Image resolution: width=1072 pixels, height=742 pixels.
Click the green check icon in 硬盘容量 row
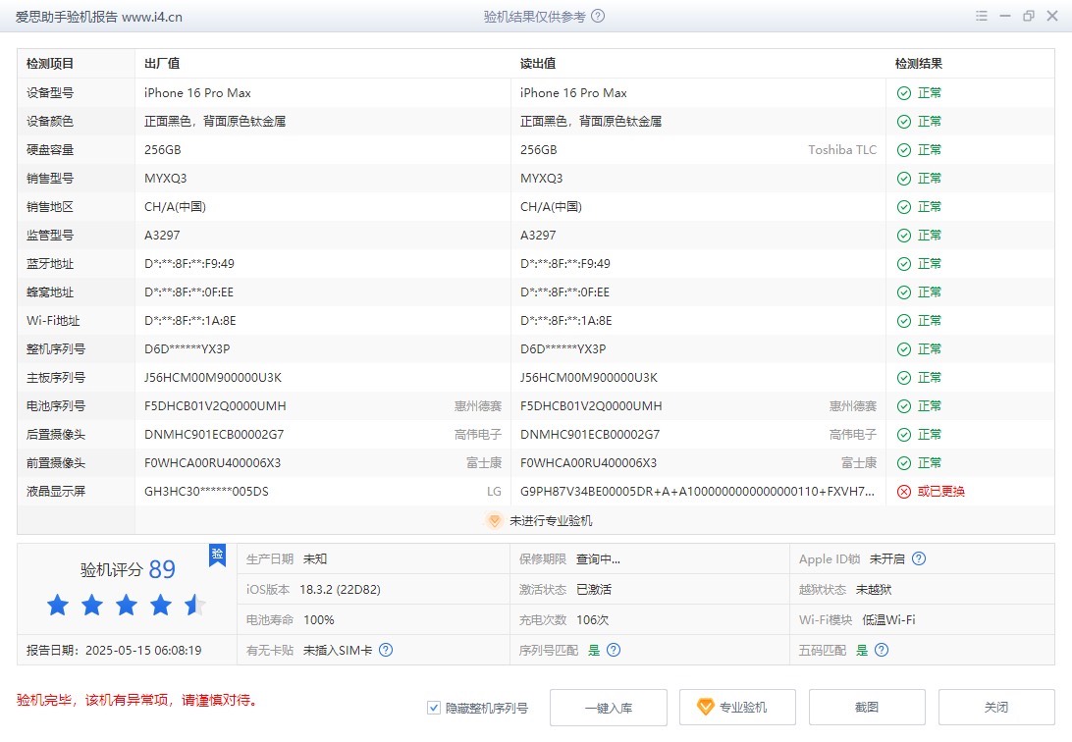(904, 150)
